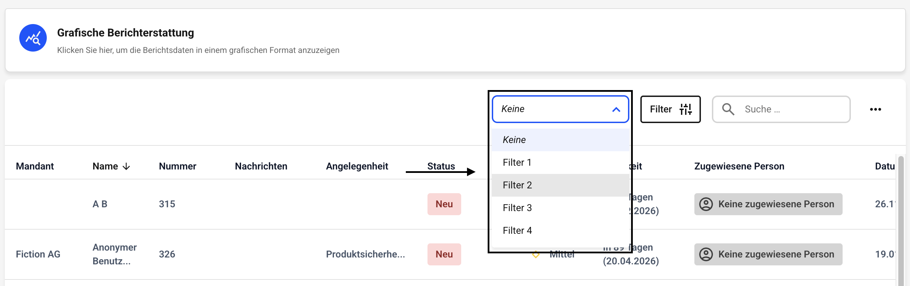Click the filter sliders icon
This screenshot has width=910, height=286.
click(685, 109)
